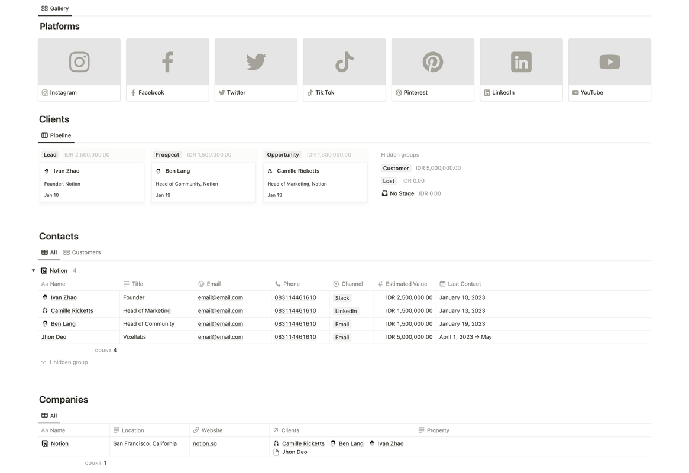Select the Pipeline tab under Clients
This screenshot has width=689, height=473.
pyautogui.click(x=56, y=135)
